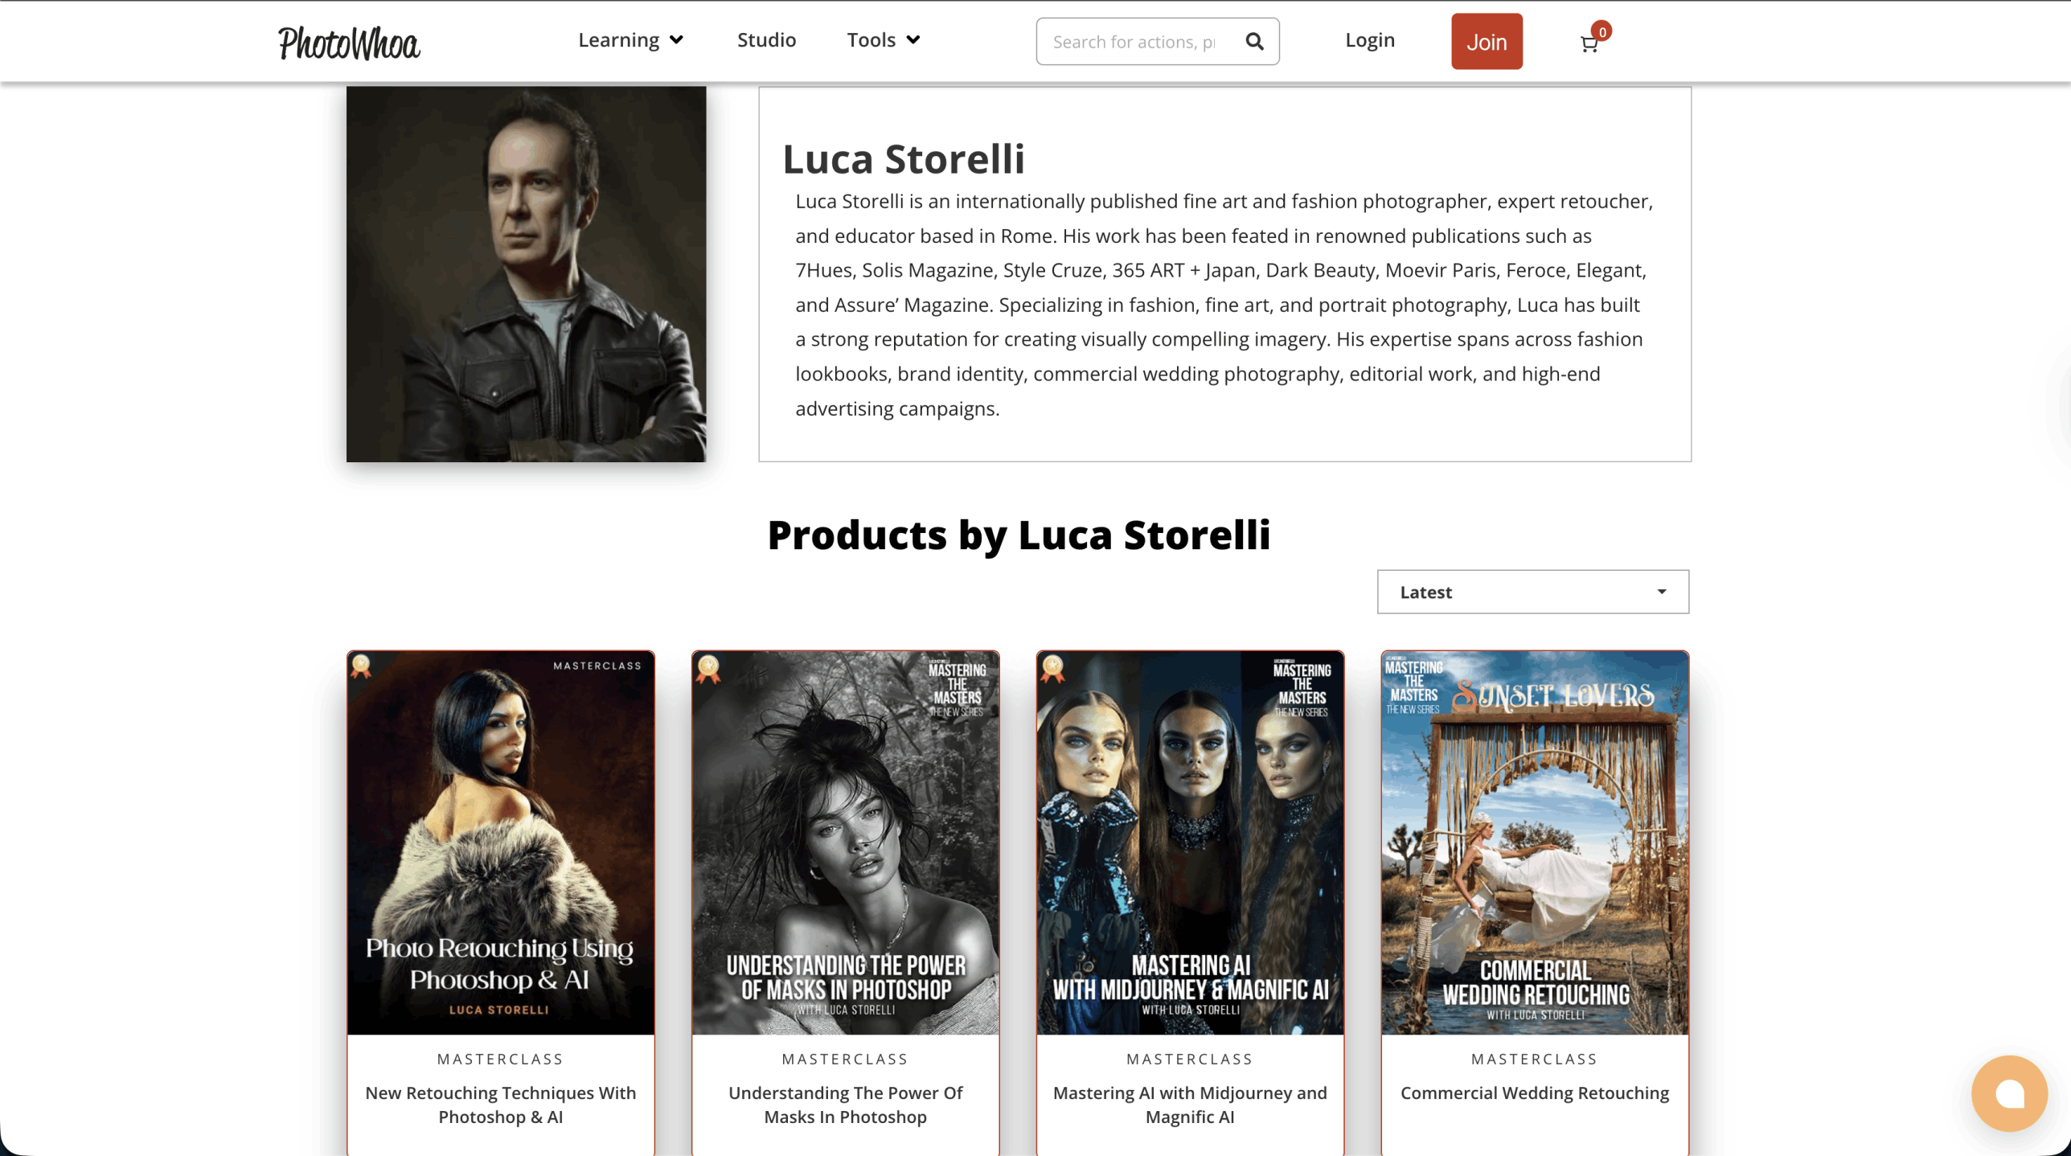Click the award ribbon on Mastering AI card

coord(1052,669)
